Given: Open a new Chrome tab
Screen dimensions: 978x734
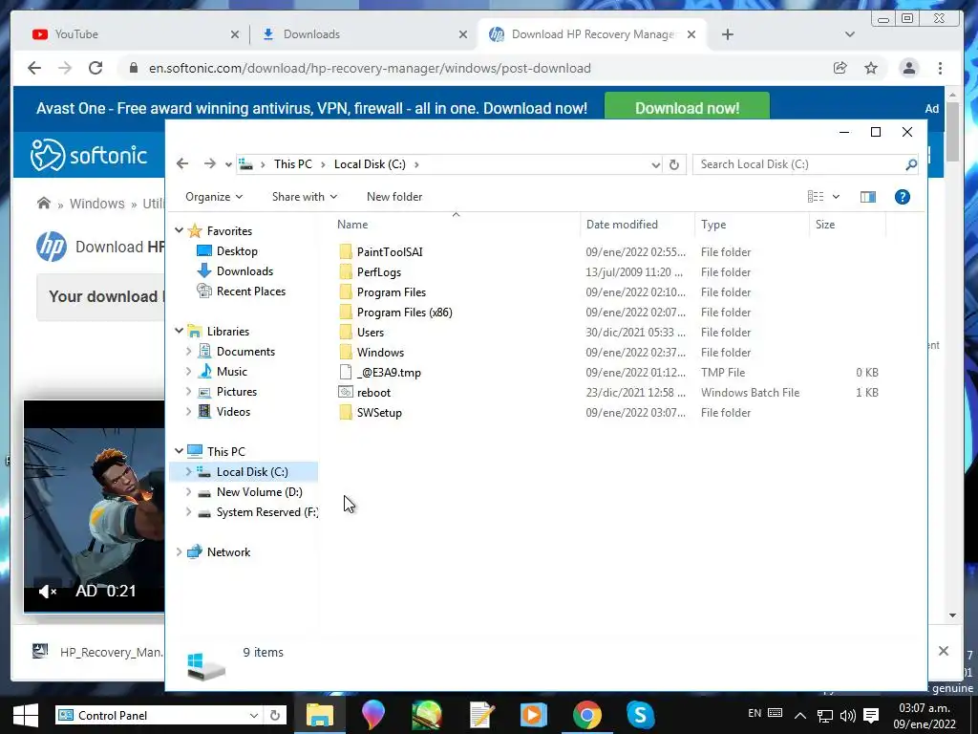Looking at the screenshot, I should pyautogui.click(x=727, y=34).
